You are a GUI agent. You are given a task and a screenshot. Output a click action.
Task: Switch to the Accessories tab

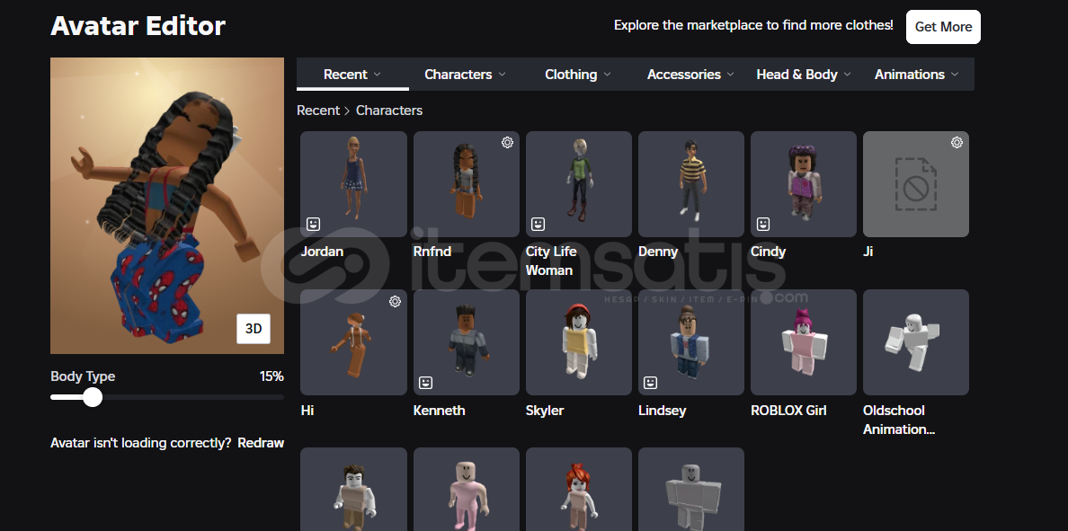pos(690,75)
